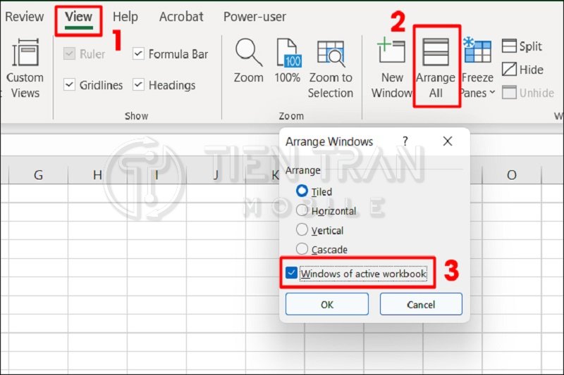This screenshot has height=375, width=564.
Task: Click the Zoom magnifier icon
Action: 249,53
